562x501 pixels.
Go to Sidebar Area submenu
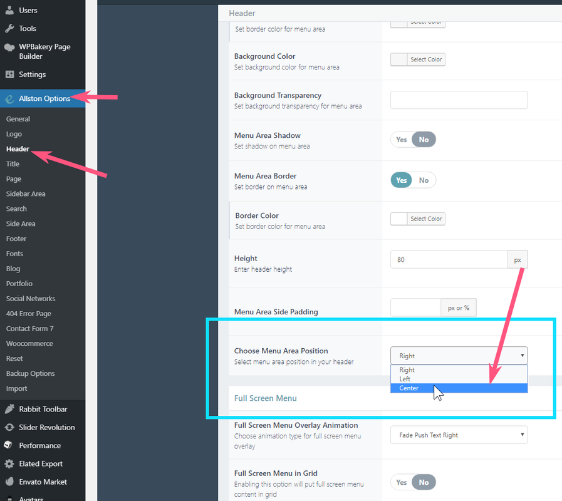pyautogui.click(x=26, y=194)
